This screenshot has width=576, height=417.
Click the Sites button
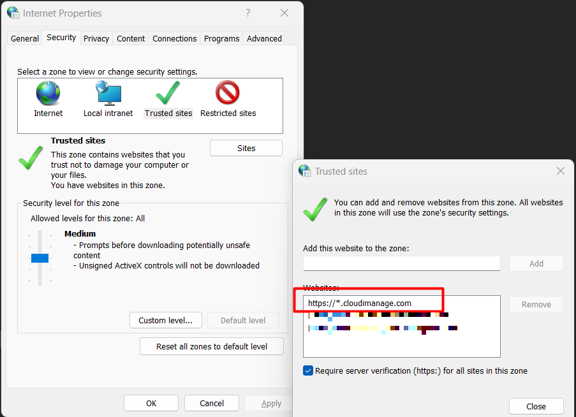click(246, 148)
